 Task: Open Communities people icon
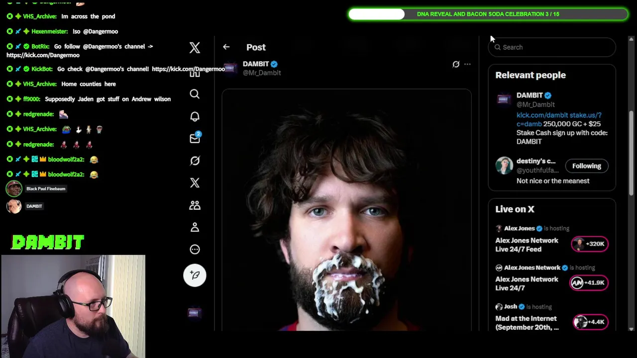[195, 205]
